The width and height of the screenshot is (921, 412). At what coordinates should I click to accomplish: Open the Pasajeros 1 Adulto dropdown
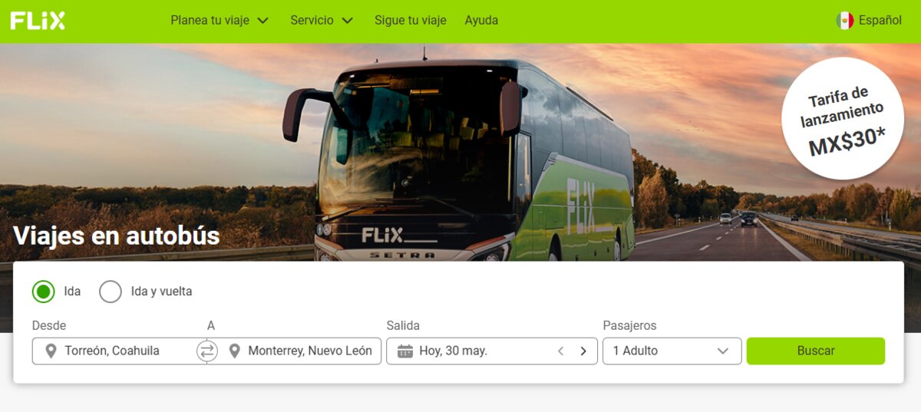[672, 351]
